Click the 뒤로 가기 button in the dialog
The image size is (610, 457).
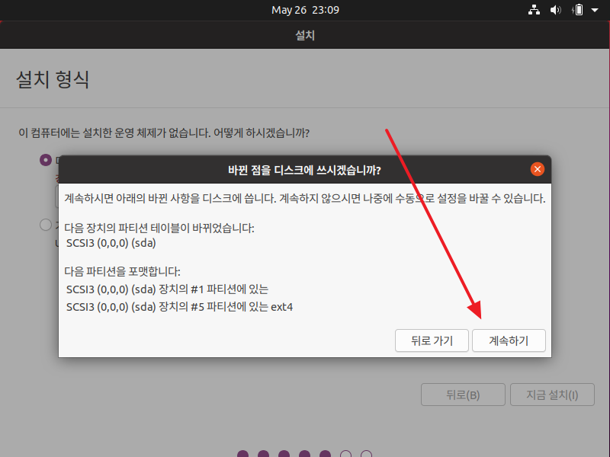pyautogui.click(x=432, y=340)
